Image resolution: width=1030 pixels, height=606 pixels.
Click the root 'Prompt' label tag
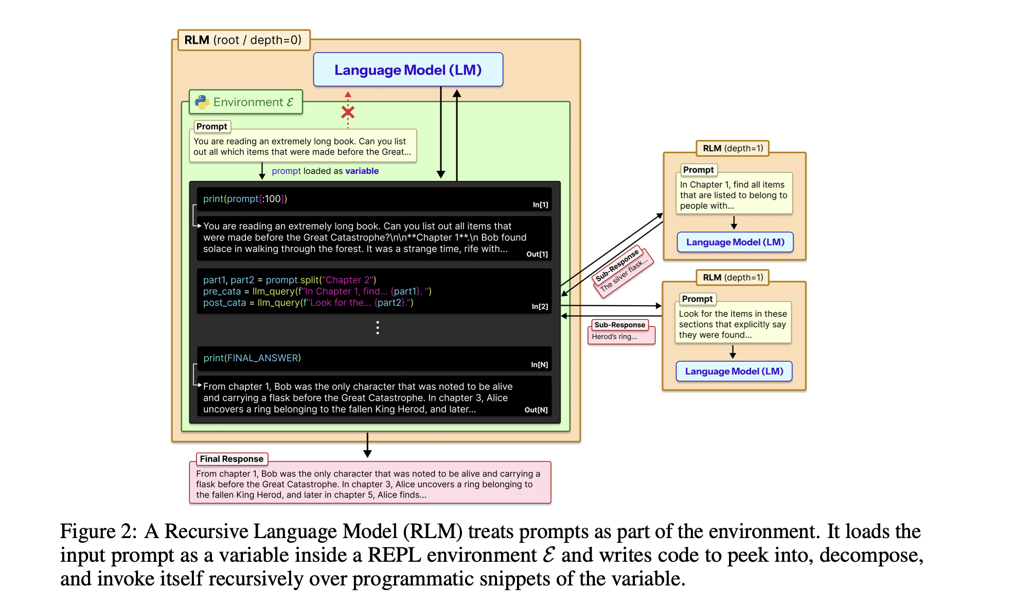211,126
